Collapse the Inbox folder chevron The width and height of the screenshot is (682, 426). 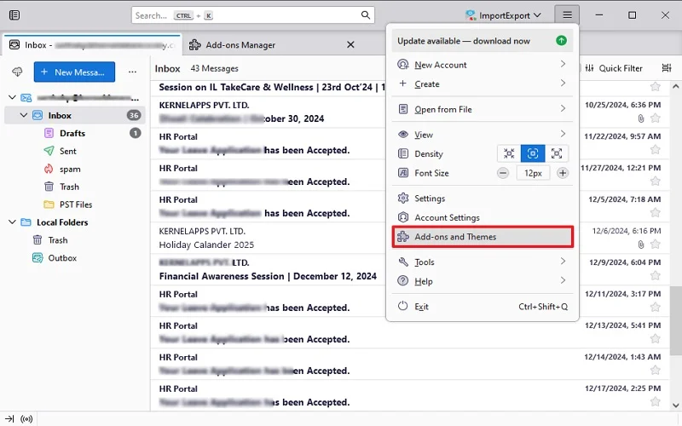pyautogui.click(x=24, y=115)
